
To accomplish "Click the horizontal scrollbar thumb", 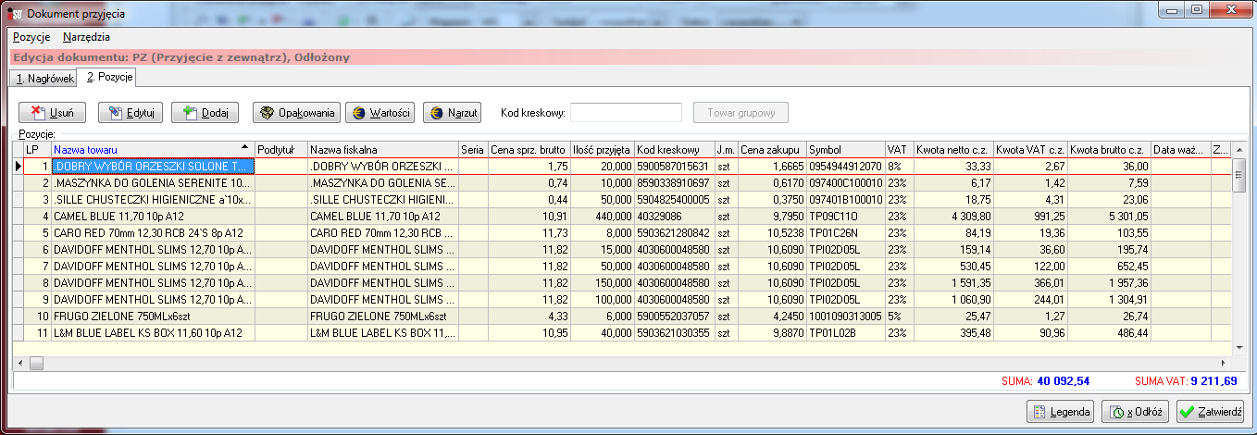I will coord(36,362).
